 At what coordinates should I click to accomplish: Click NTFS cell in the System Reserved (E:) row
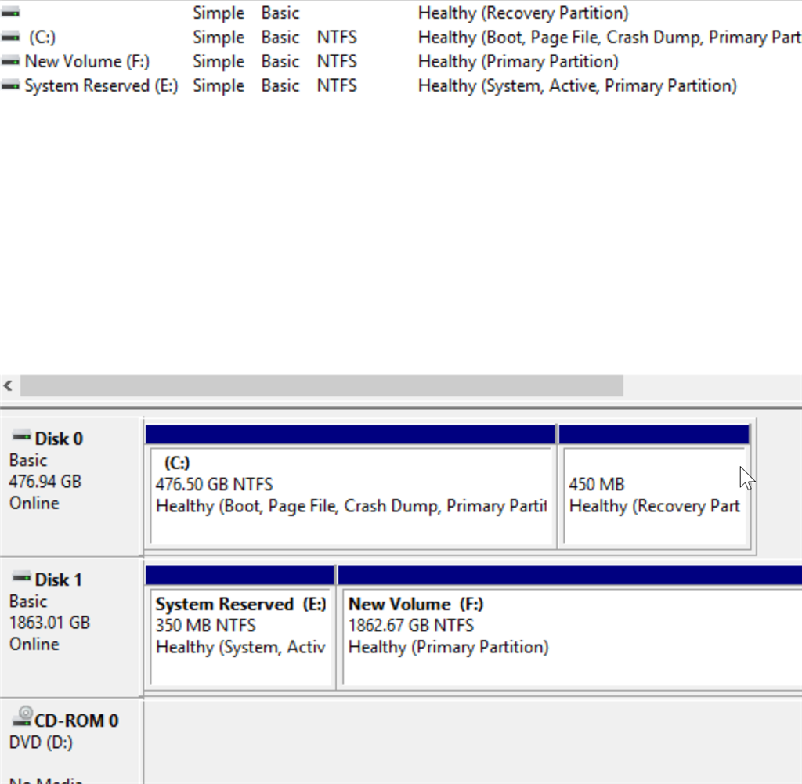[x=337, y=85]
